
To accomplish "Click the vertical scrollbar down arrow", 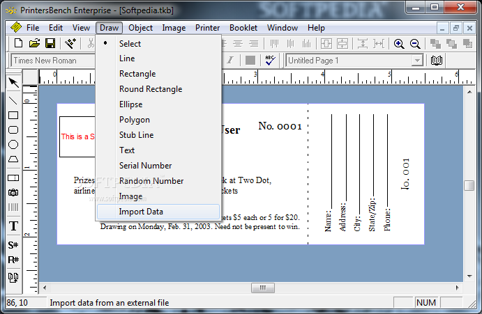I will click(469, 276).
